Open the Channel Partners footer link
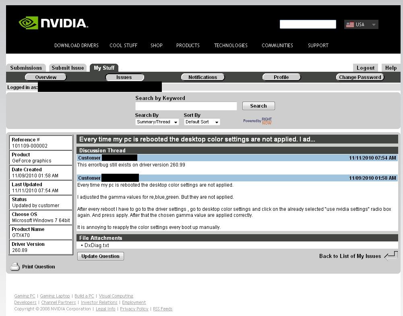403x316 pixels. (59, 302)
